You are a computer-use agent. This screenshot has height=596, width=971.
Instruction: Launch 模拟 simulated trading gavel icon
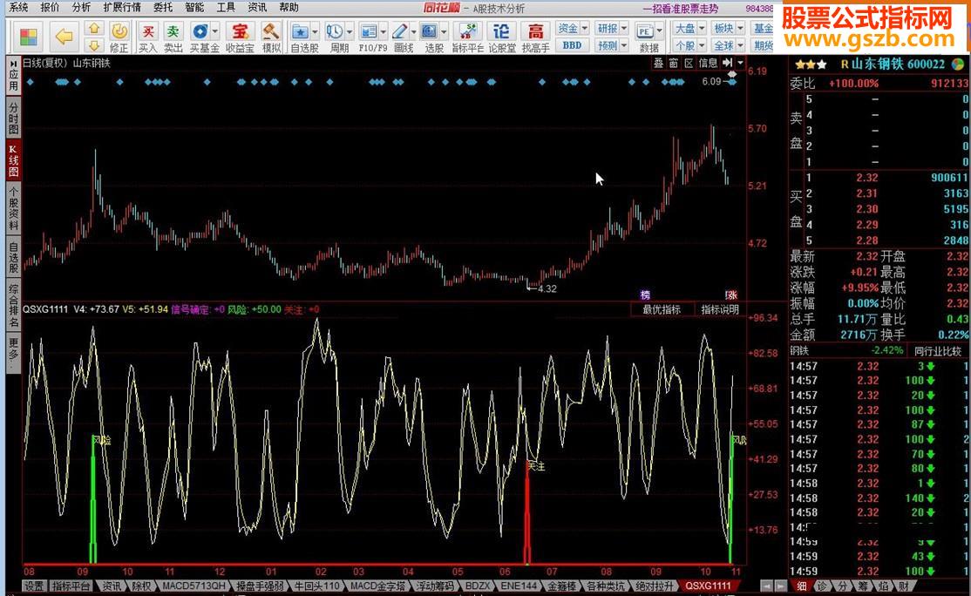[x=270, y=37]
